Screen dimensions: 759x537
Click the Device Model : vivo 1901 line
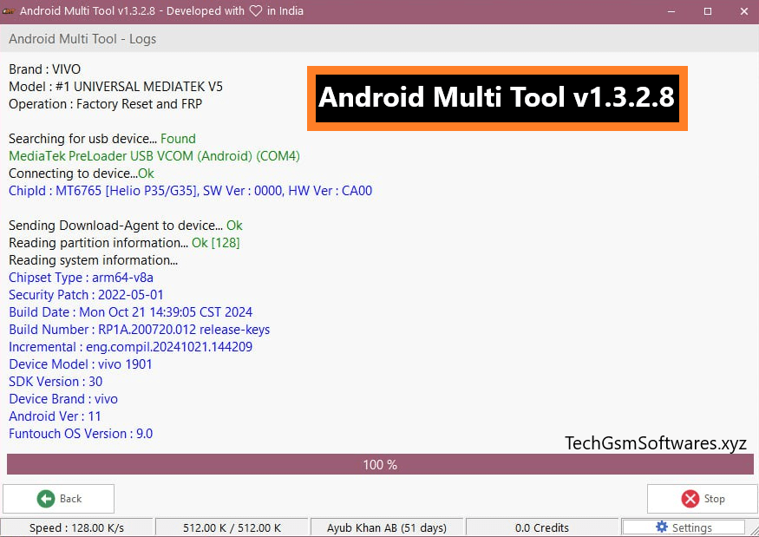tap(81, 364)
